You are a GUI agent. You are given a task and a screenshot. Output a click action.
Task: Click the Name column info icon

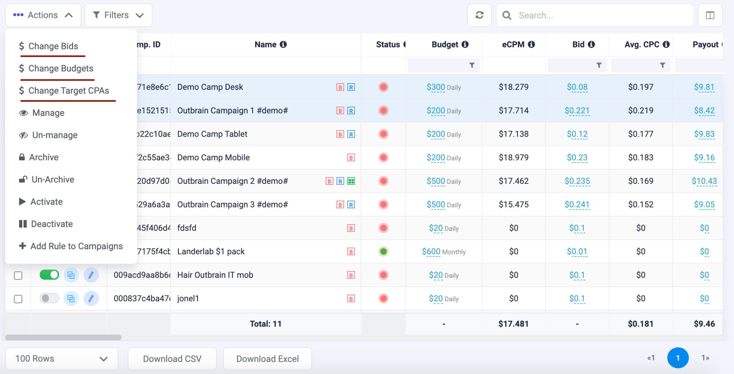click(283, 44)
